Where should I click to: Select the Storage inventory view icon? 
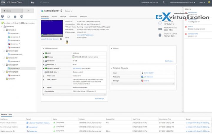15,17
